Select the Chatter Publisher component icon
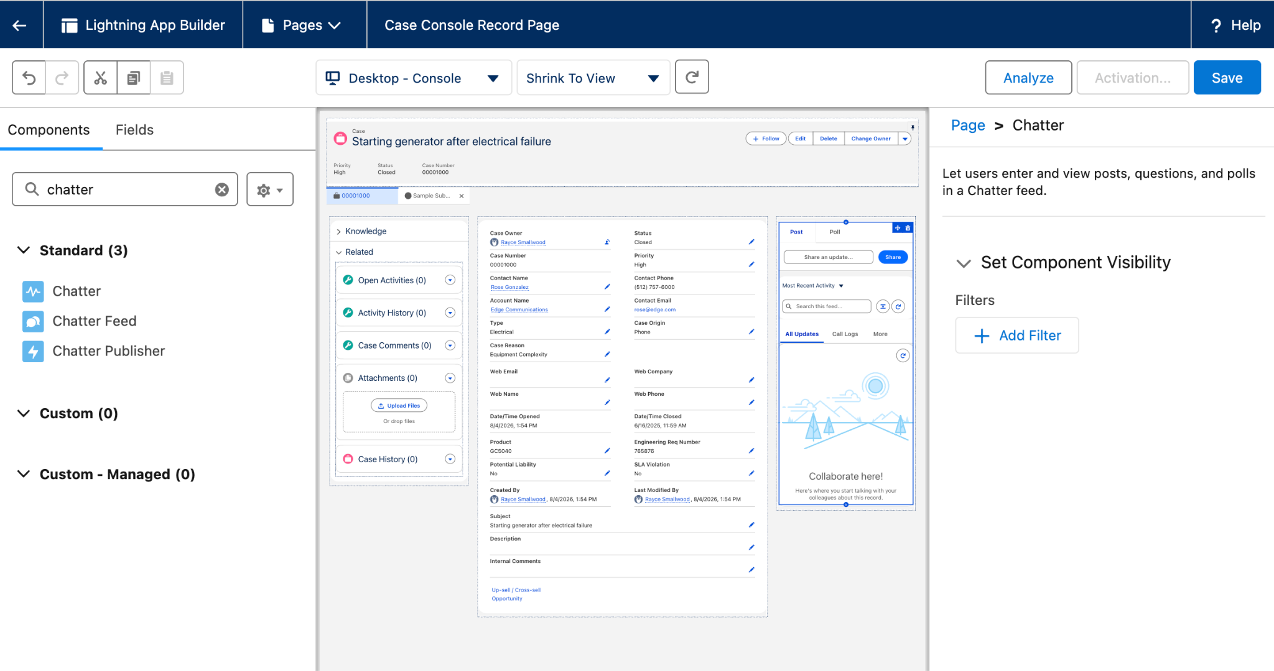Image resolution: width=1274 pixels, height=671 pixels. (33, 351)
